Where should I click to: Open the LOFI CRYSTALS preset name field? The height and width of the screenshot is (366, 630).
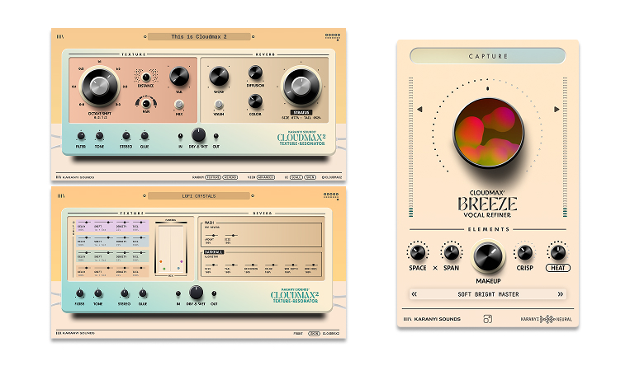click(198, 196)
